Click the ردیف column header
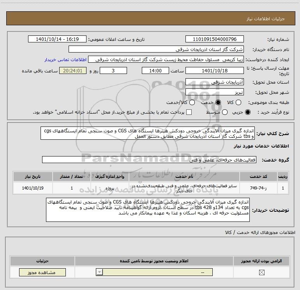The image size is (300, 290). point(283,176)
